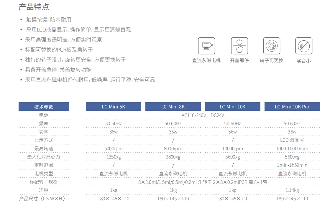The height and width of the screenshot is (203, 330).
Task: Select the bullet line starting 采用LCD液晶显示
Action: tap(78, 30)
